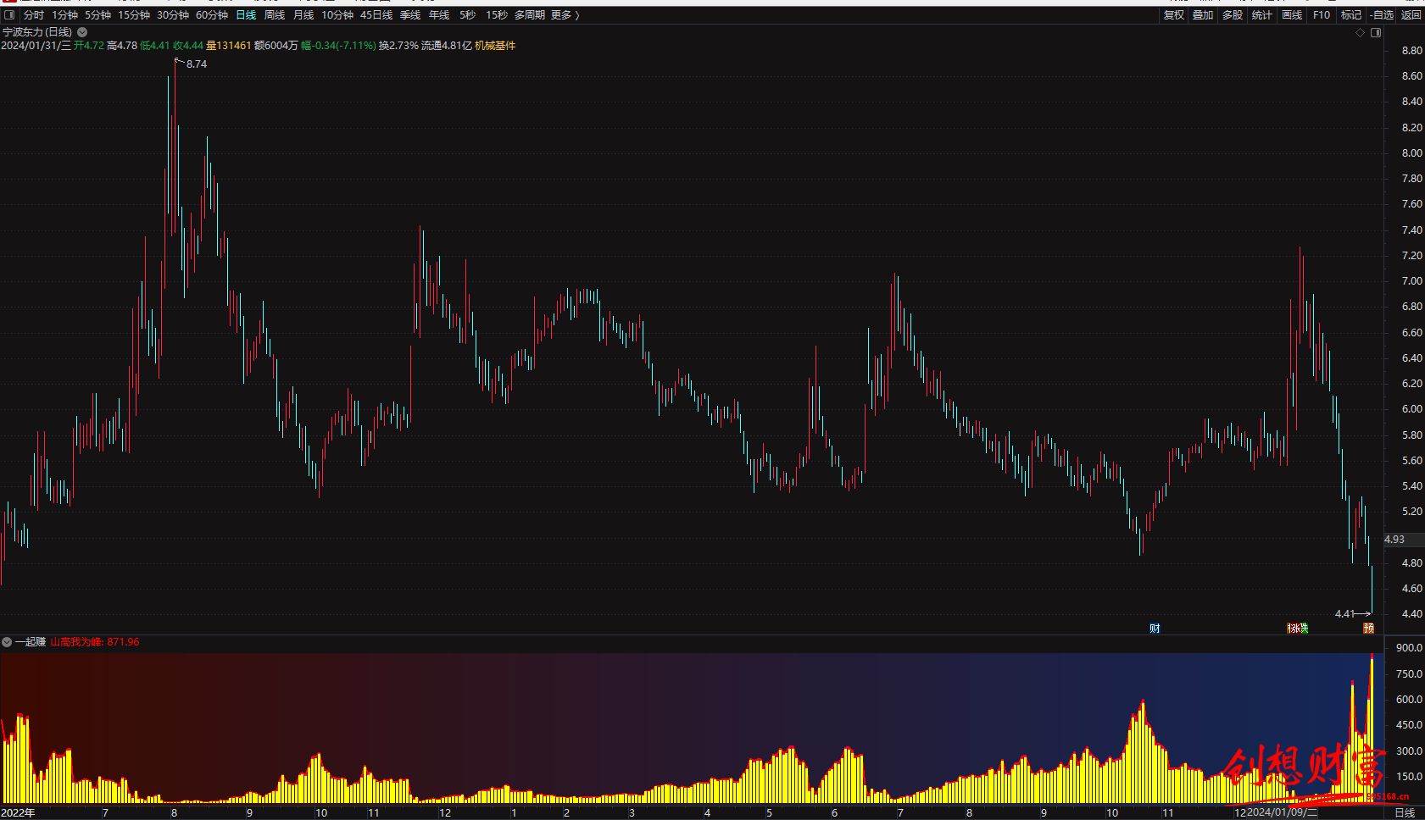
Task: Click the 预 forecast marker icon
Action: [x=1368, y=629]
